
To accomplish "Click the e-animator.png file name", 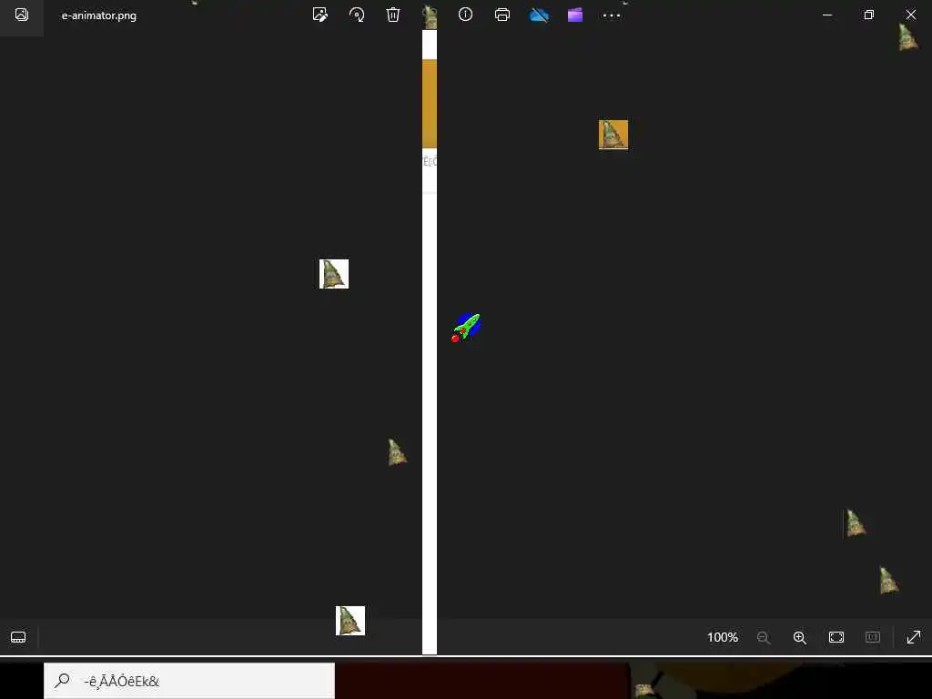I will click(x=99, y=15).
